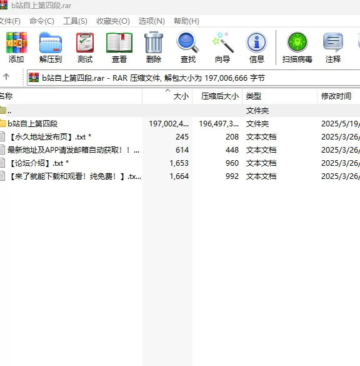Select the 删除 (Delete) trash icon

coord(154,48)
